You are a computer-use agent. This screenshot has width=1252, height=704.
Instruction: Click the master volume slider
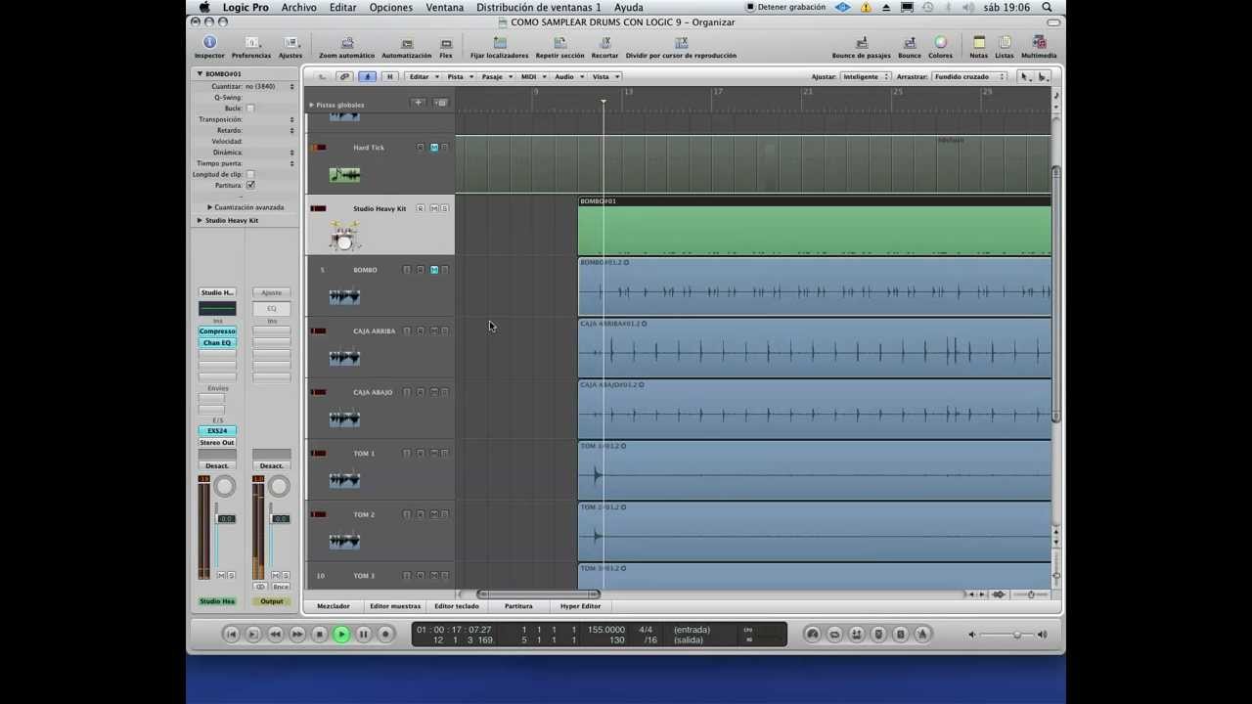1006,635
